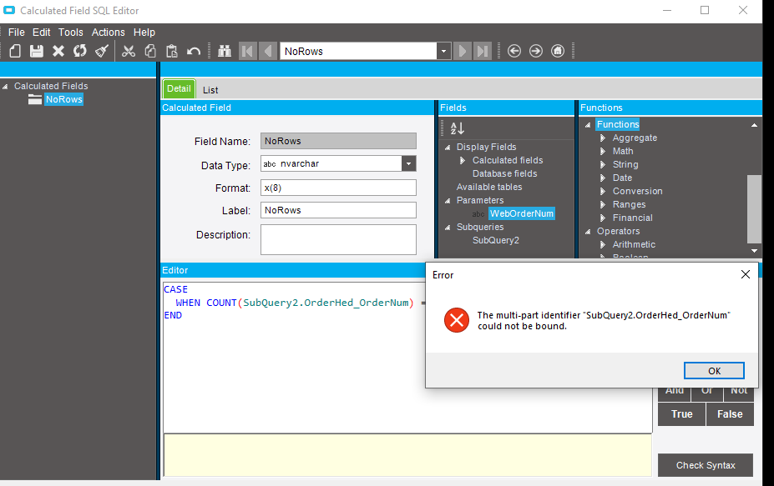
Task: Click the circular Home icon
Action: (558, 51)
